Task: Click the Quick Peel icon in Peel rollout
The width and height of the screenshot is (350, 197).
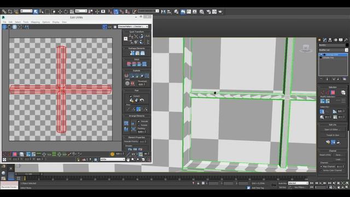Action: pyautogui.click(x=131, y=101)
